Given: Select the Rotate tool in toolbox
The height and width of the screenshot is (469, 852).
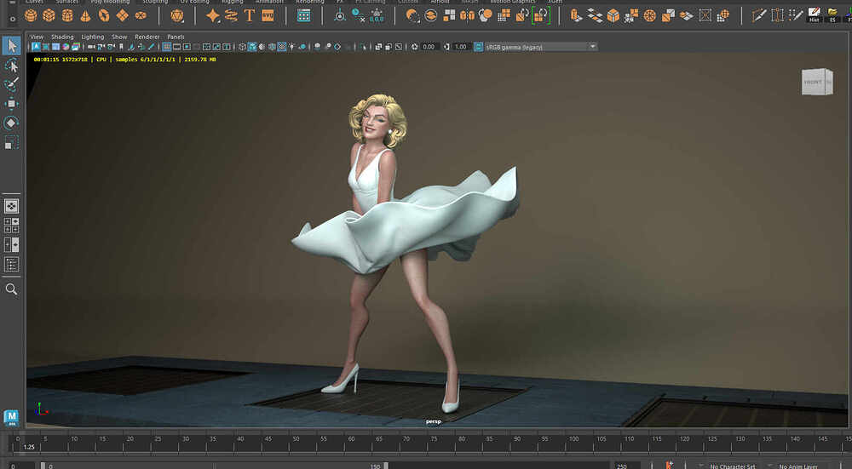Looking at the screenshot, I should (x=11, y=123).
